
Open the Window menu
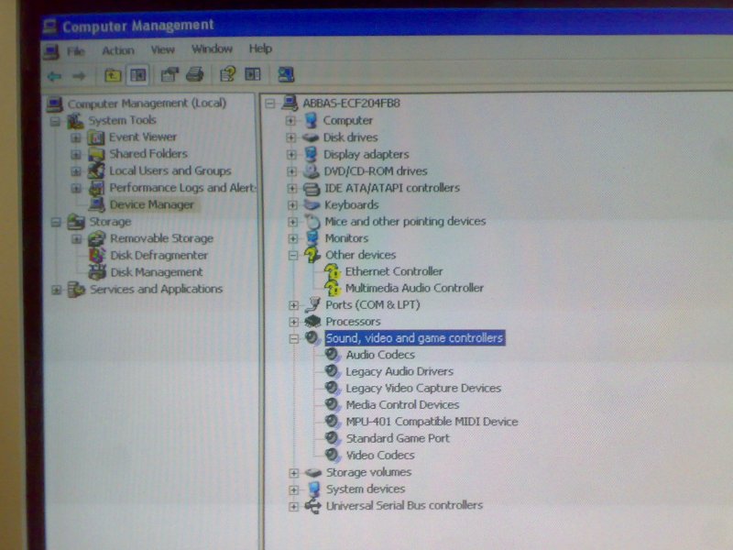point(212,49)
